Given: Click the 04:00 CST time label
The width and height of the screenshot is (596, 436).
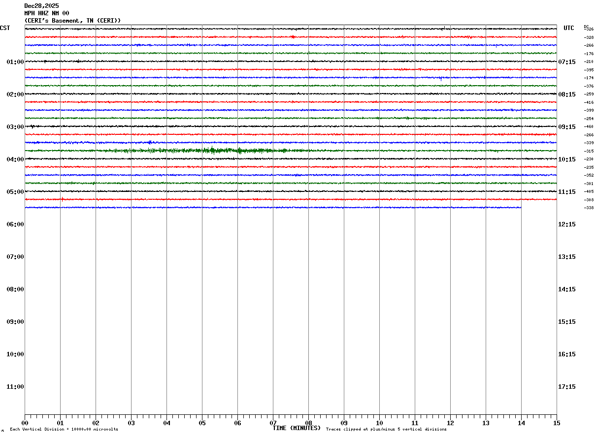Looking at the screenshot, I should coord(15,159).
